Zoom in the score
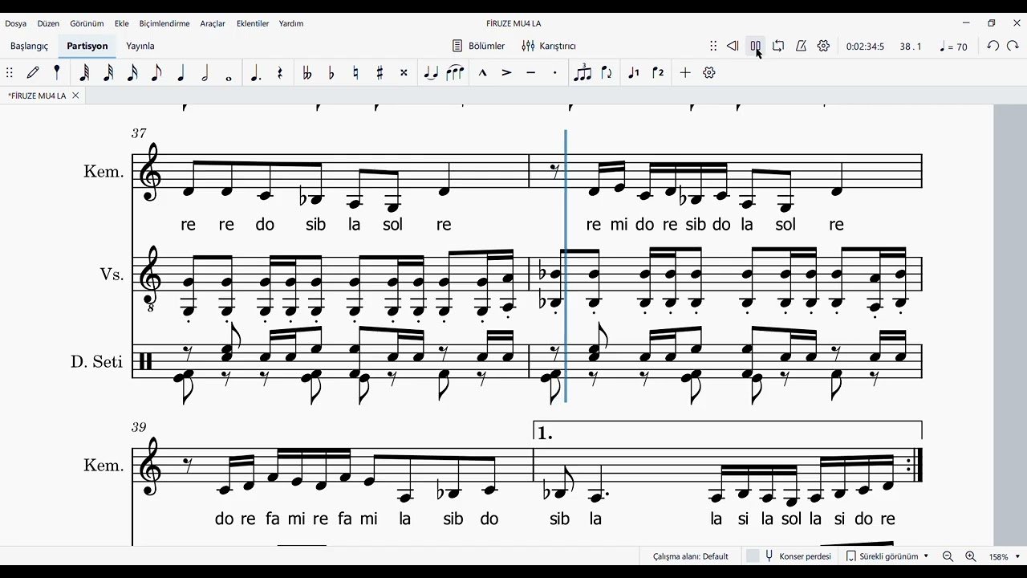This screenshot has width=1027, height=578. [x=970, y=556]
